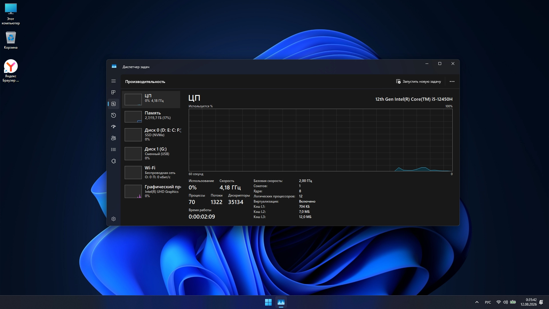Click the Кэш L2 value "7,0 МБ"

[304, 212]
